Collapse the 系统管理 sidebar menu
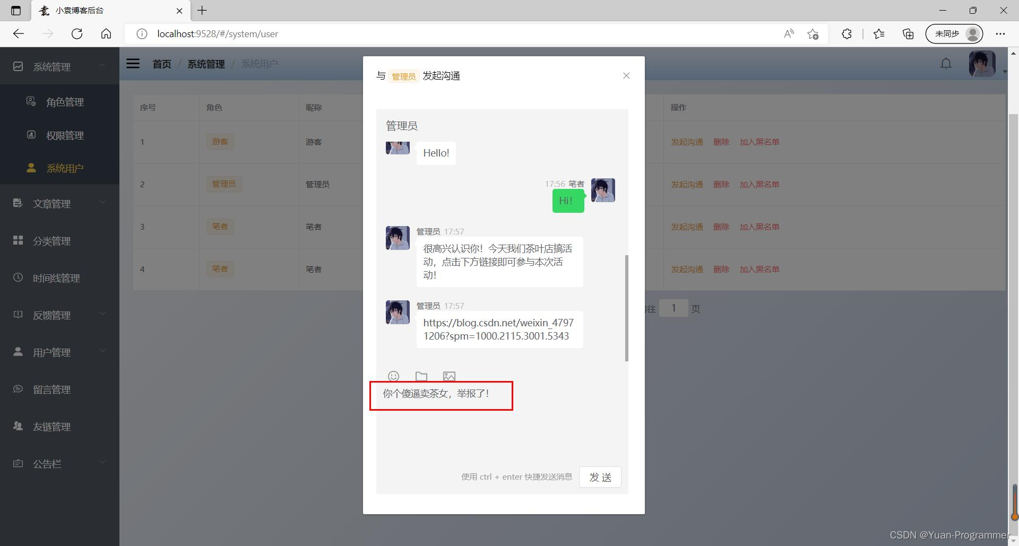The width and height of the screenshot is (1019, 546). (59, 66)
